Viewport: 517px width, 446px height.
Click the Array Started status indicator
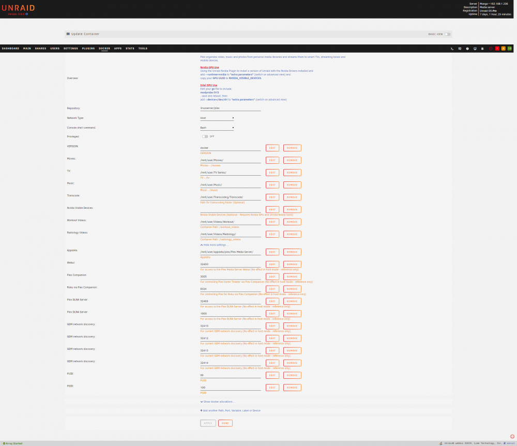[x=12, y=443]
